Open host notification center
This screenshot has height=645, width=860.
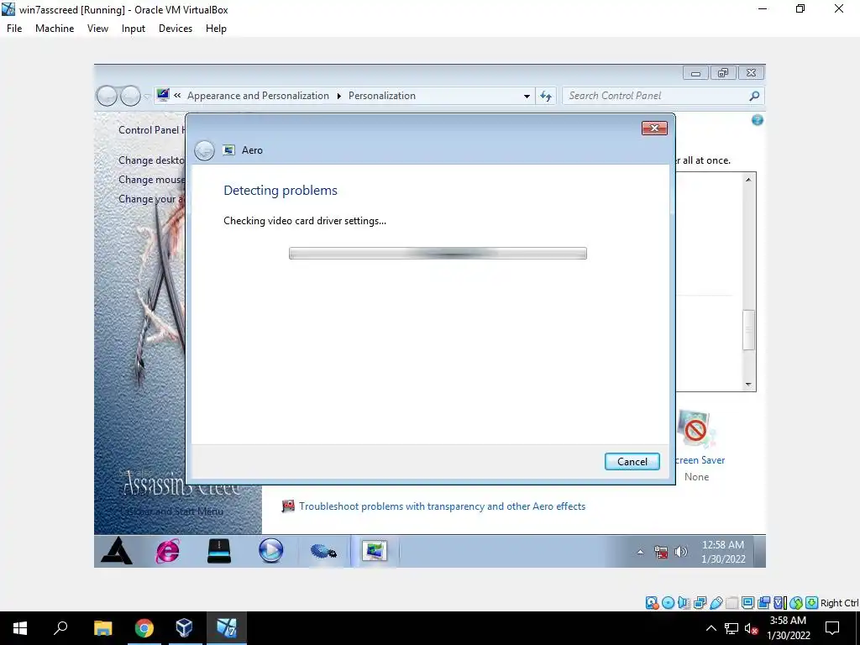pos(832,628)
